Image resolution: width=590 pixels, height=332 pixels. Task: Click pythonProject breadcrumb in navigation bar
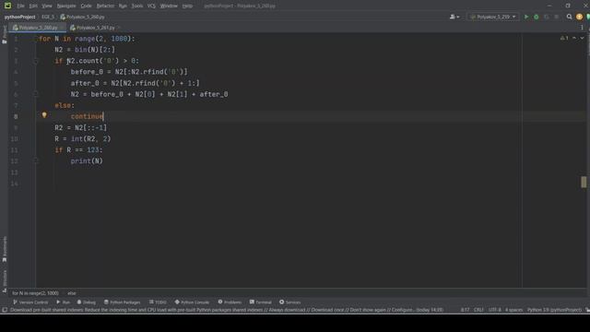click(20, 17)
